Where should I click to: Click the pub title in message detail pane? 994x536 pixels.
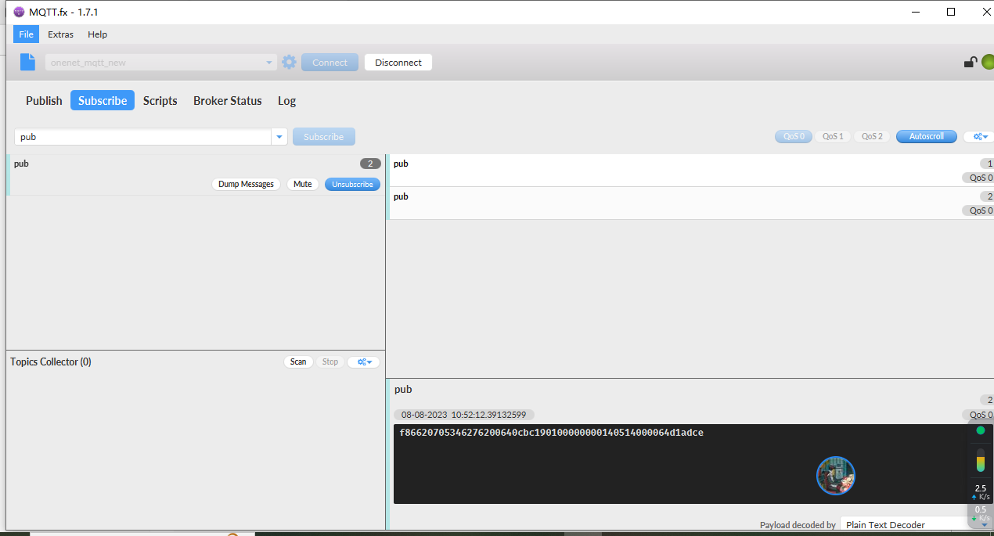click(403, 389)
